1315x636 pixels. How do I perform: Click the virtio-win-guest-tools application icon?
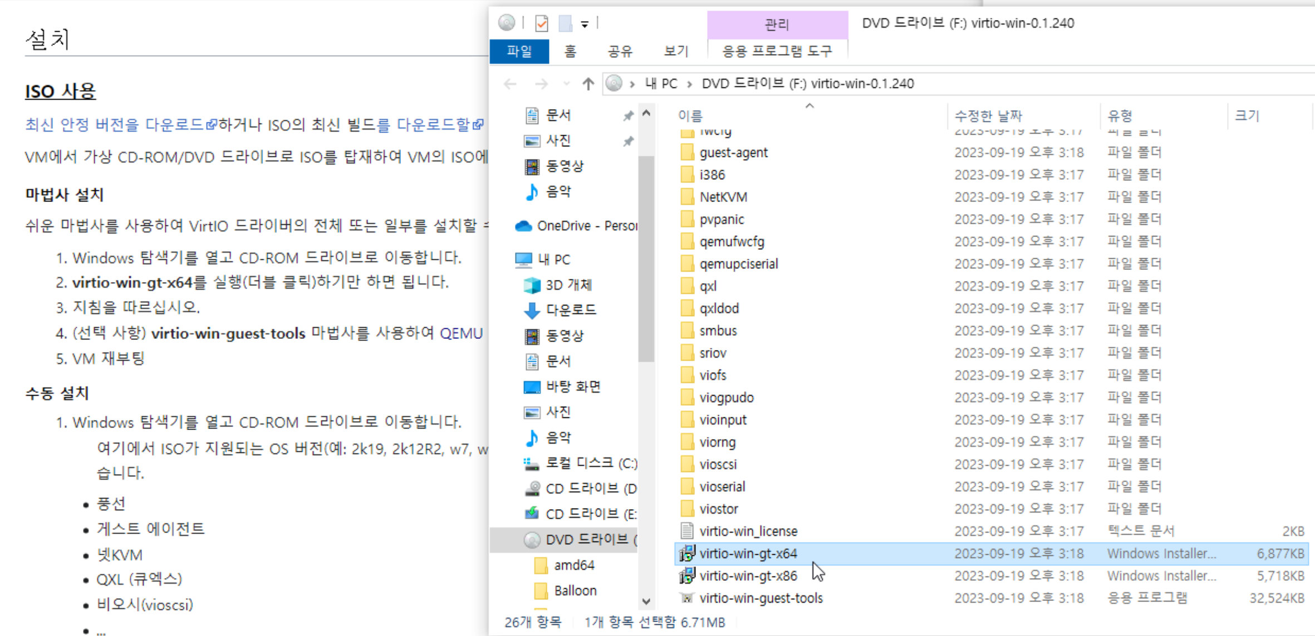(x=687, y=598)
